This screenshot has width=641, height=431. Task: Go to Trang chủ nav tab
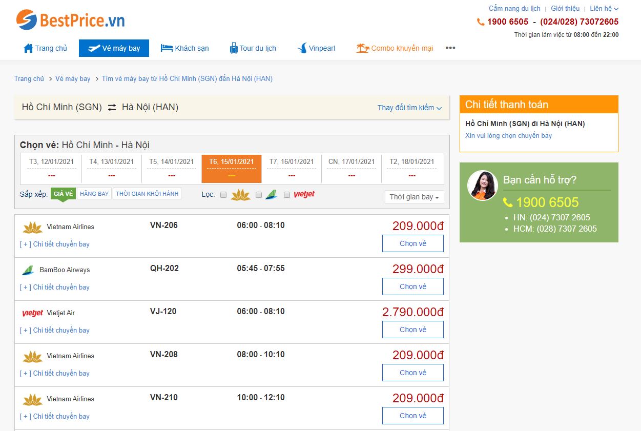click(x=46, y=48)
